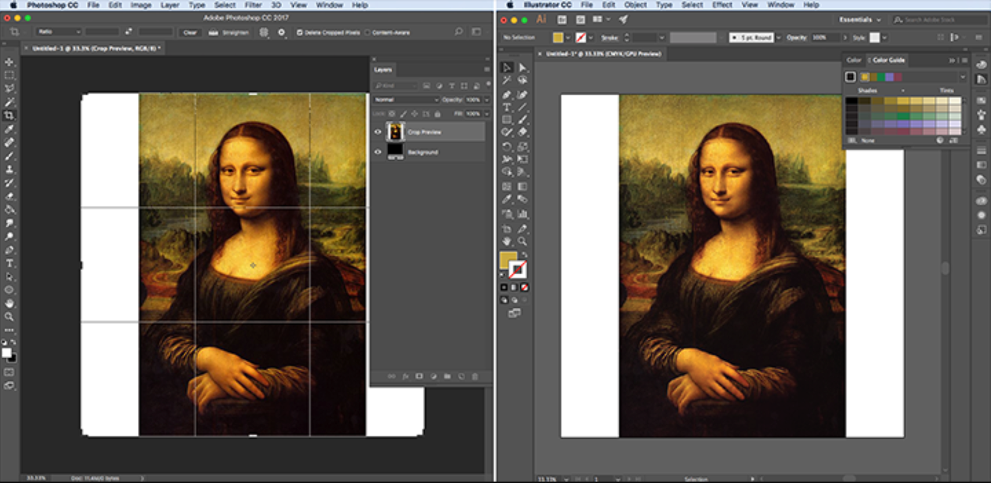Toggle lock image pixels brush icon
991x483 pixels.
(x=404, y=114)
